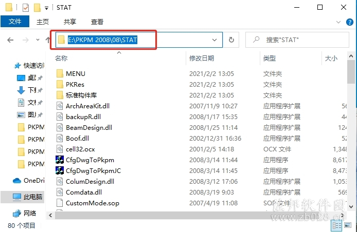Select the backupR.dll file
Screen dimensions: 357x232
click(x=83, y=117)
